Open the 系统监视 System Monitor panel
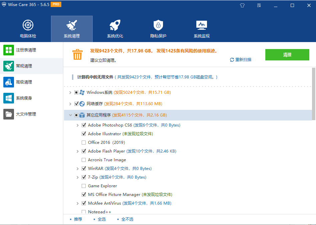Viewport: 316px width, 225px height. point(201,28)
